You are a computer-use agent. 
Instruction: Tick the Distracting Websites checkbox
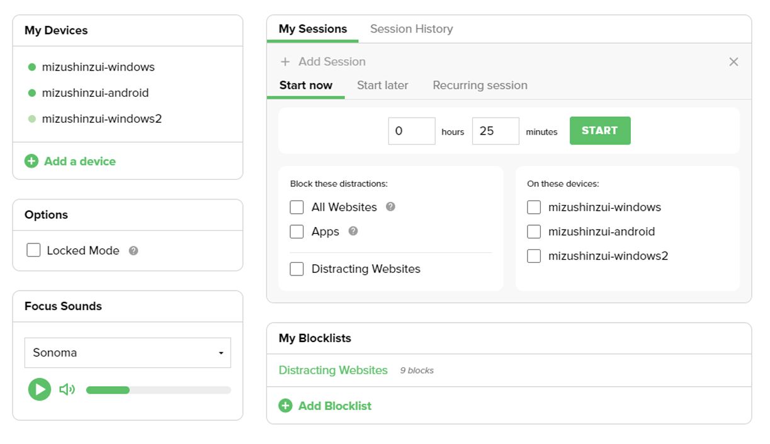(297, 269)
